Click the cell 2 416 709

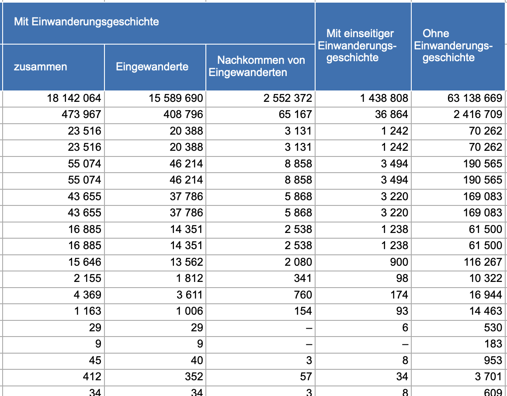(x=458, y=115)
